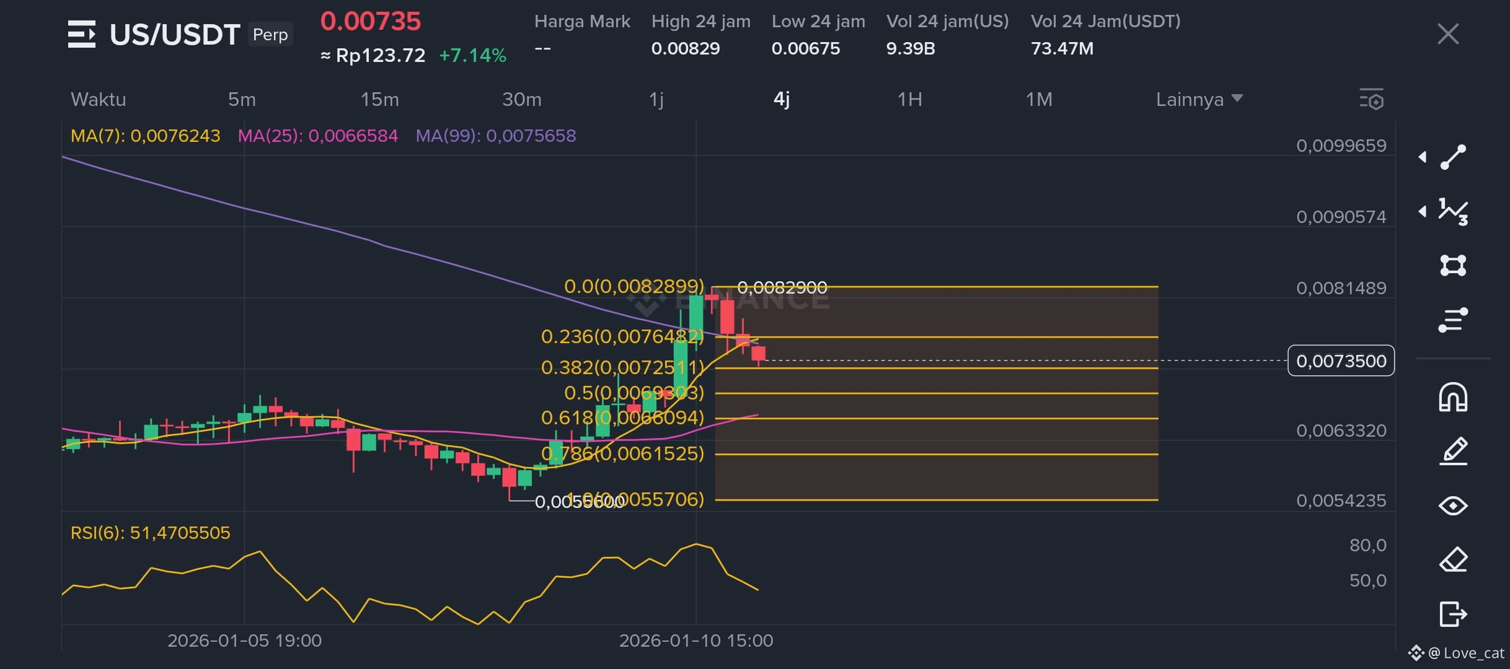Select the 1M timeframe
The height and width of the screenshot is (669, 1510).
tap(1039, 99)
